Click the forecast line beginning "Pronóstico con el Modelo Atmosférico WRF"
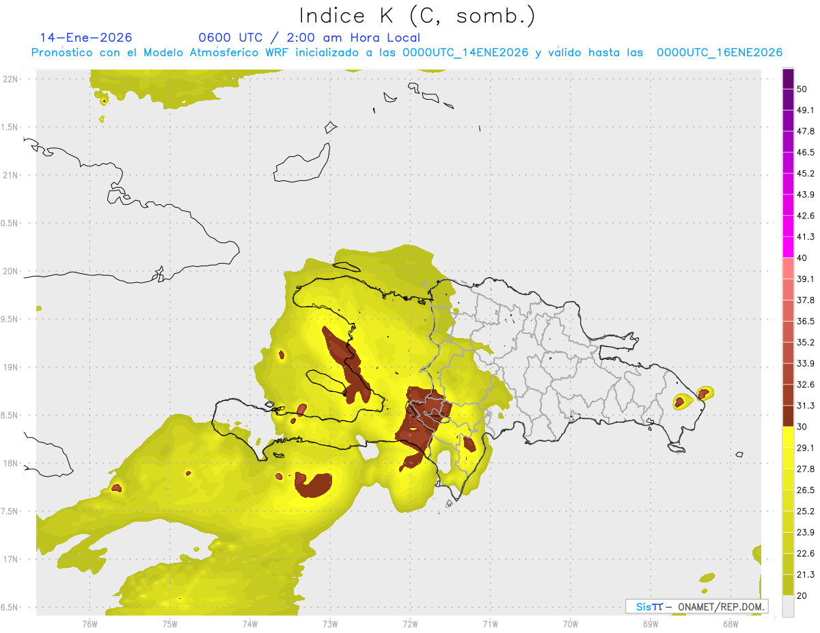This screenshot has height=633, width=820. [407, 53]
